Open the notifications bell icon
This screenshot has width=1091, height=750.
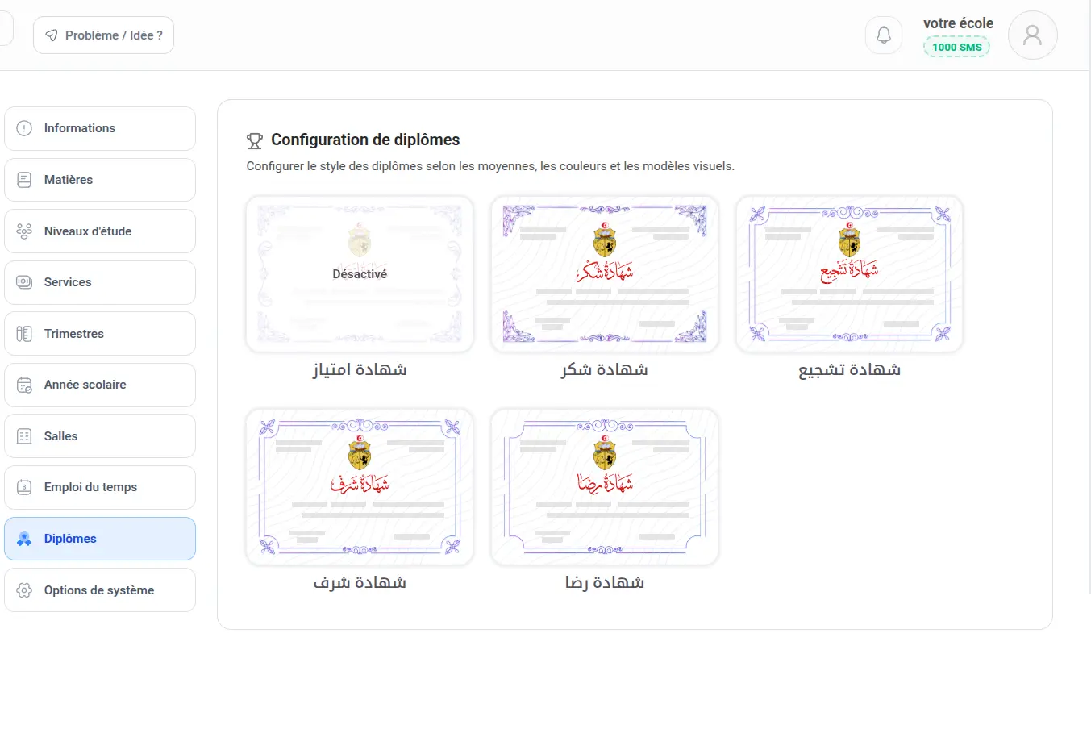pos(884,35)
